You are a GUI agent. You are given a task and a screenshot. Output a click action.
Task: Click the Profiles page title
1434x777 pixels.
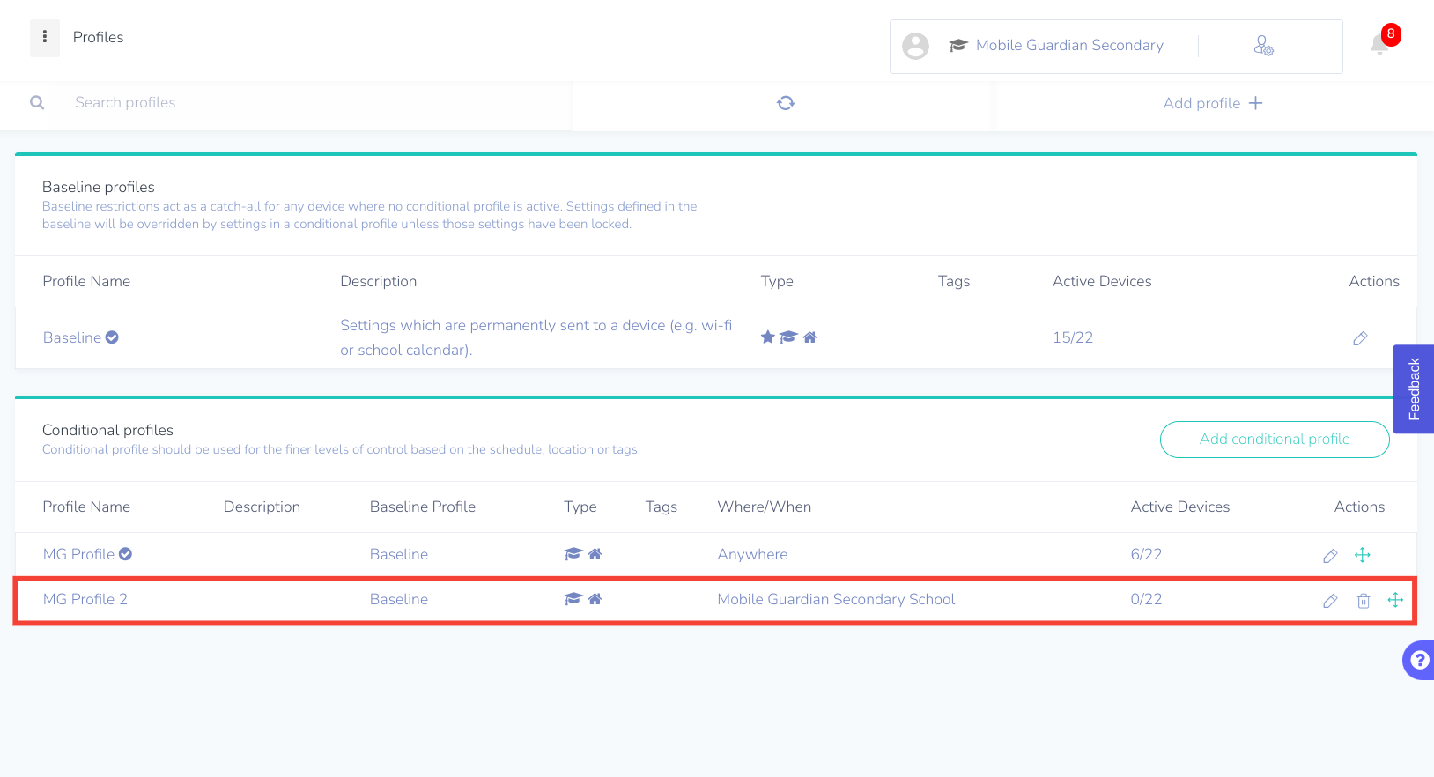(98, 37)
